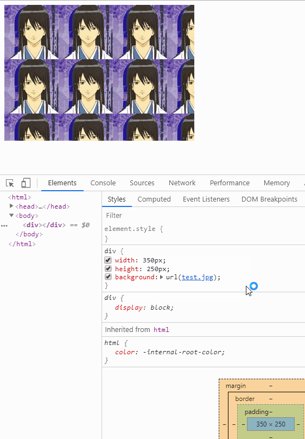Open the Performance tab
The width and height of the screenshot is (305, 439).
click(x=230, y=183)
